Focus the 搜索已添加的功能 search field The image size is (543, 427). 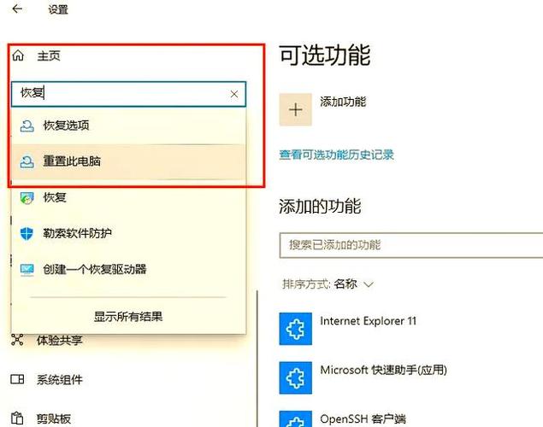point(411,245)
